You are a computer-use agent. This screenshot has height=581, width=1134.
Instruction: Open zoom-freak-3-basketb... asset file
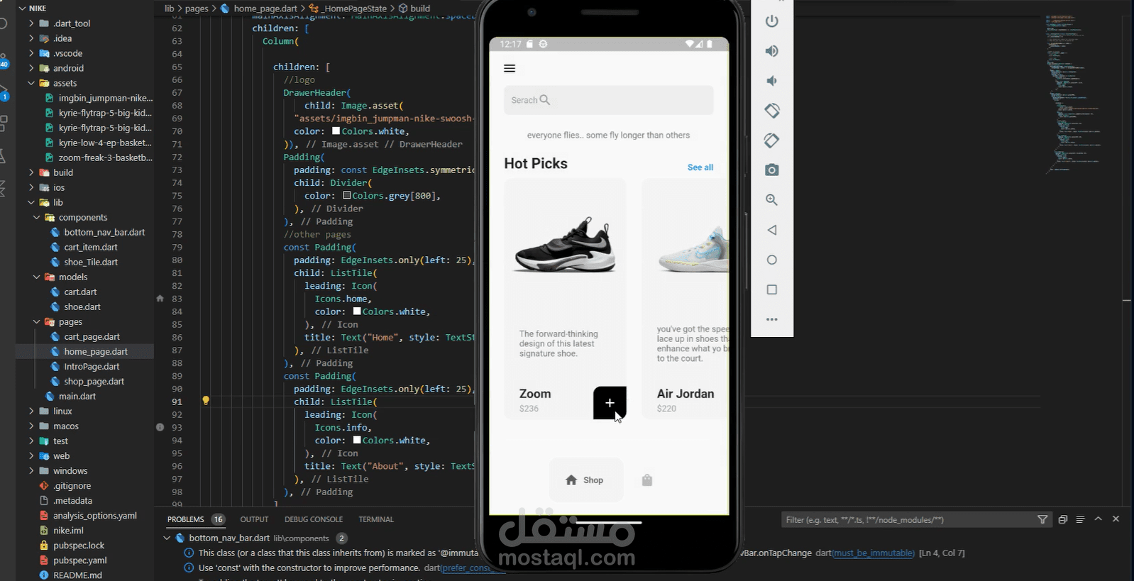point(105,157)
